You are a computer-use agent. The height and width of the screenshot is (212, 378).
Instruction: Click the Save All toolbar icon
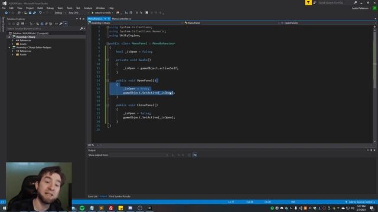pos(34,13)
